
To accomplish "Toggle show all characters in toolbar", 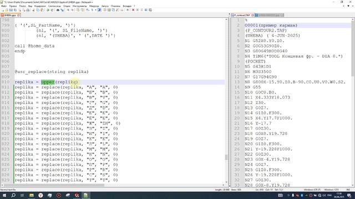I will tap(92, 10).
